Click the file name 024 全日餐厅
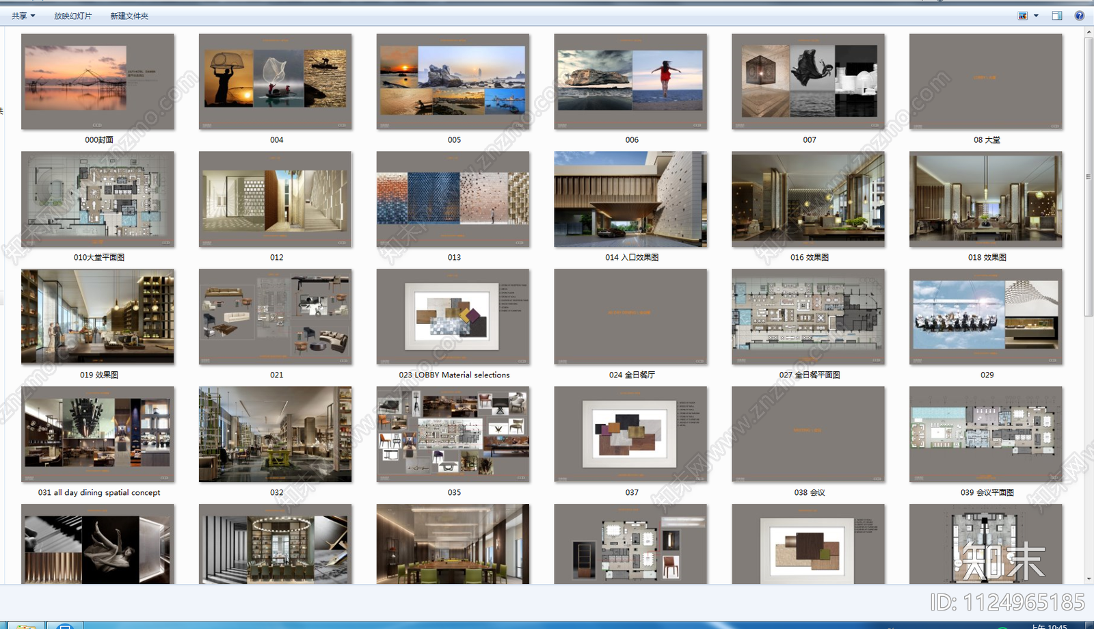Image resolution: width=1094 pixels, height=629 pixels. [x=632, y=375]
